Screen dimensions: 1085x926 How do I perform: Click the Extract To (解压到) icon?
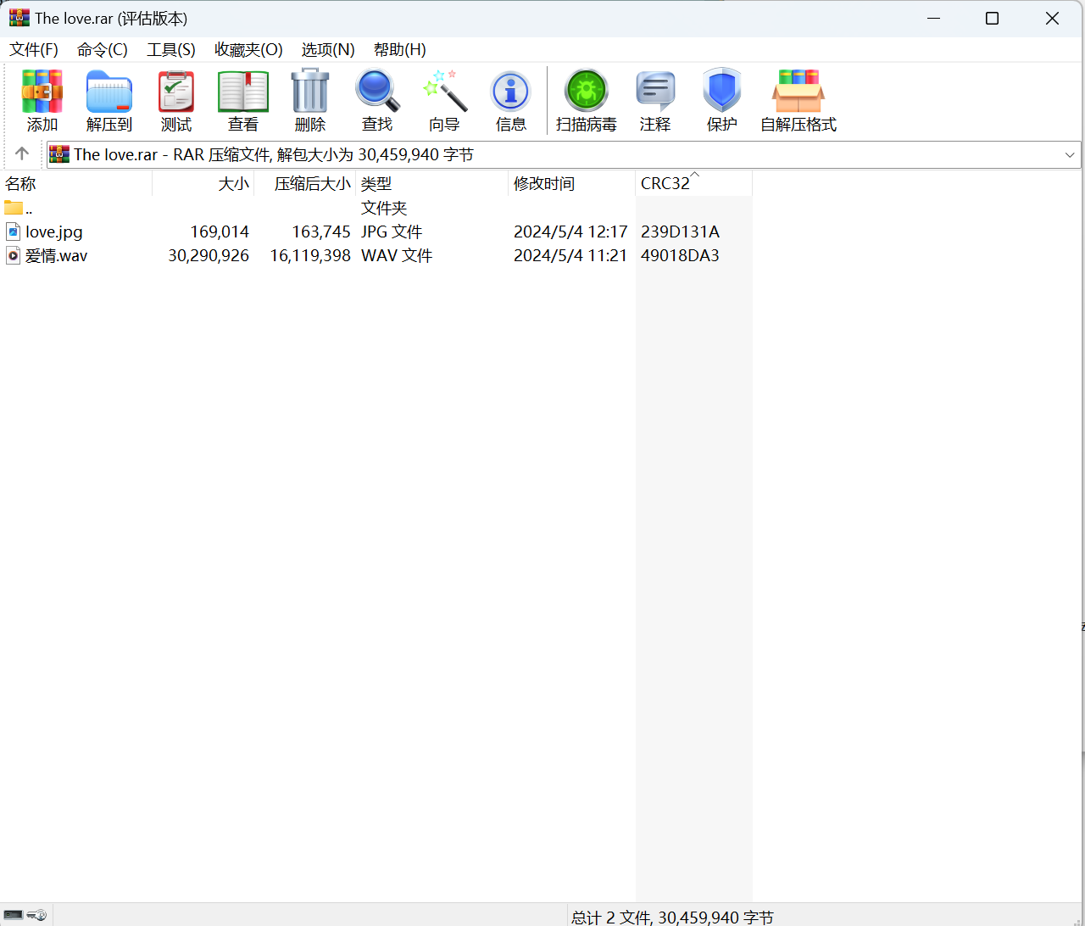(109, 92)
